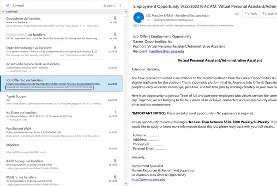Click attachment paperclip on Countdown email
This screenshot has height=186, width=277.
(x=115, y=18)
